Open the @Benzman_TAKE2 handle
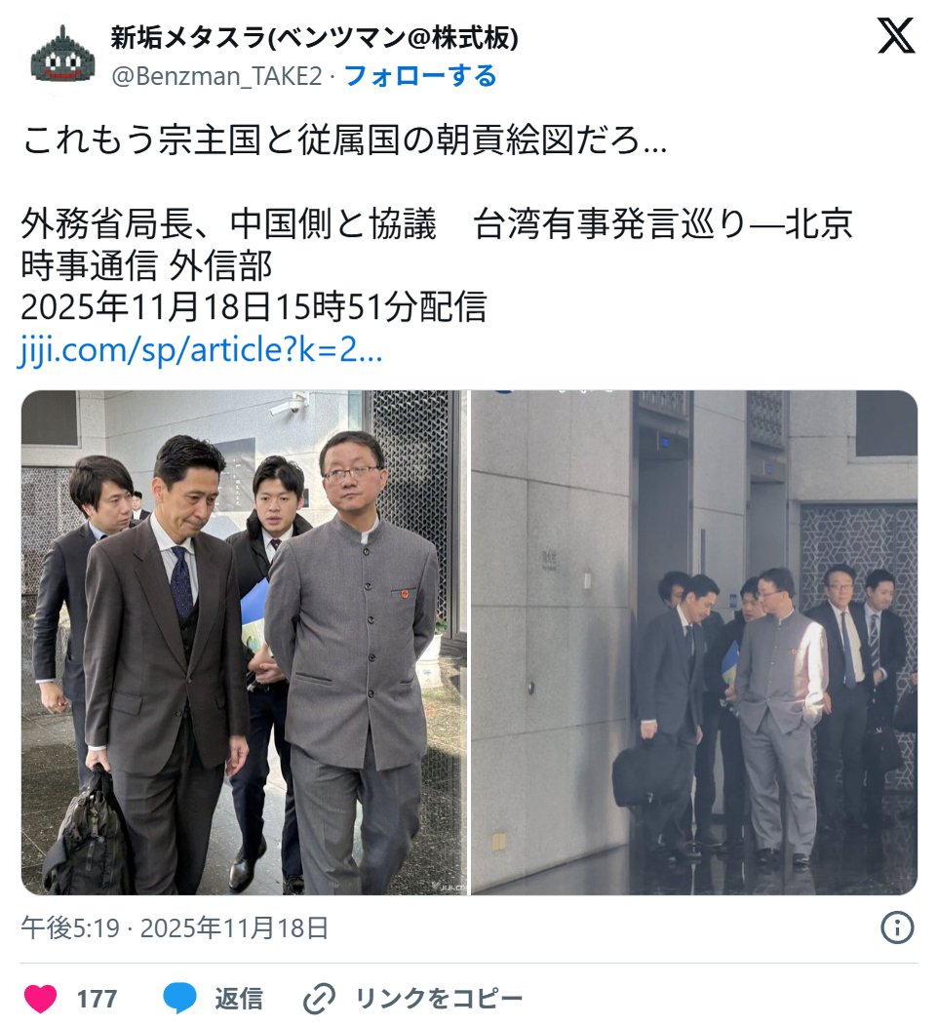Viewport: 938px width, 1026px height. point(217,76)
